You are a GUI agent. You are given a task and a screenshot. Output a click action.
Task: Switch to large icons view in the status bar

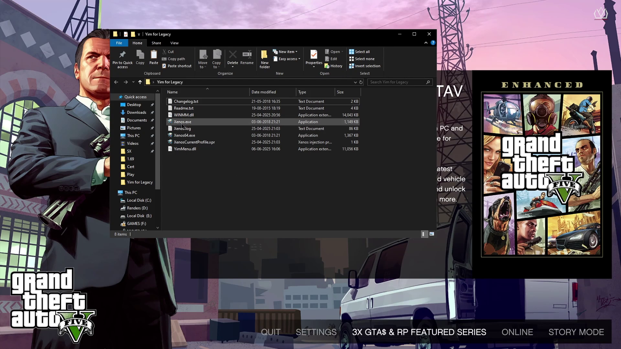[x=432, y=234]
